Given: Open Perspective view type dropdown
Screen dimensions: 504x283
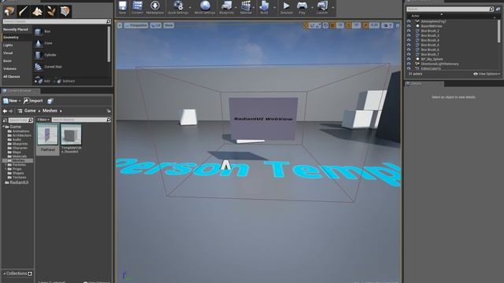Looking at the screenshot, I should [136, 25].
